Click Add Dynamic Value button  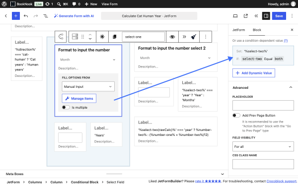(254, 73)
